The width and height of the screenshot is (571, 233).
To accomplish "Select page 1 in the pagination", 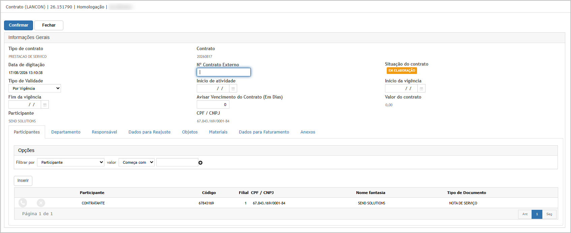I will [537, 214].
